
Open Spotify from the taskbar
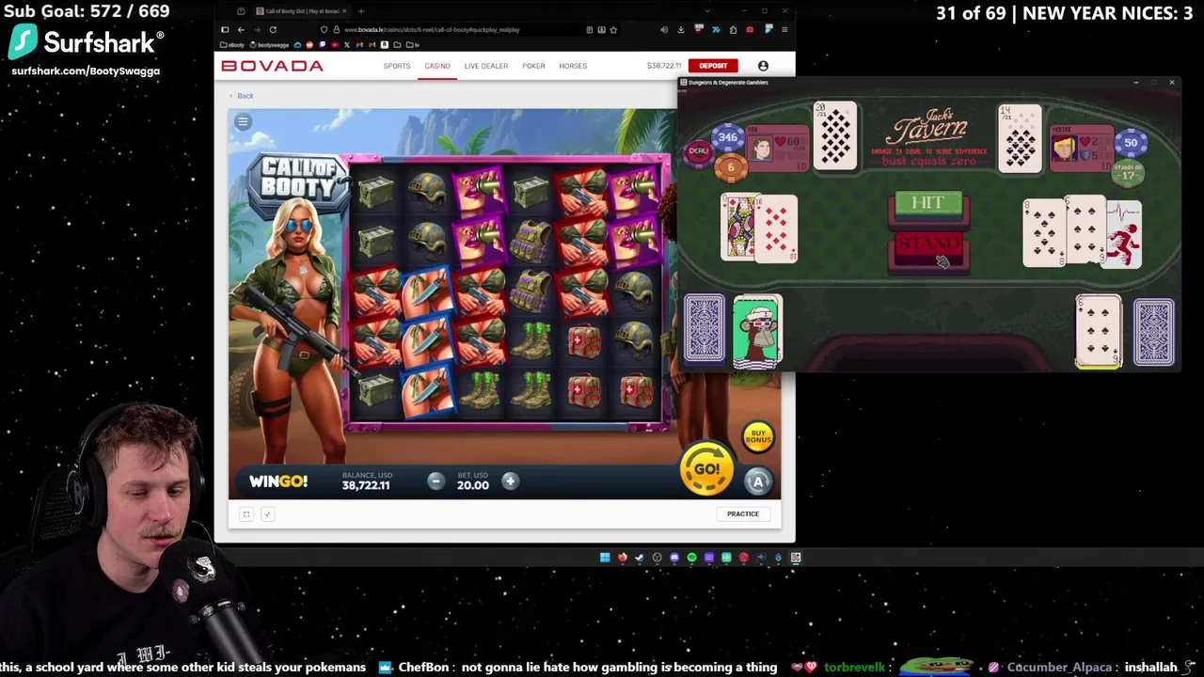[691, 558]
